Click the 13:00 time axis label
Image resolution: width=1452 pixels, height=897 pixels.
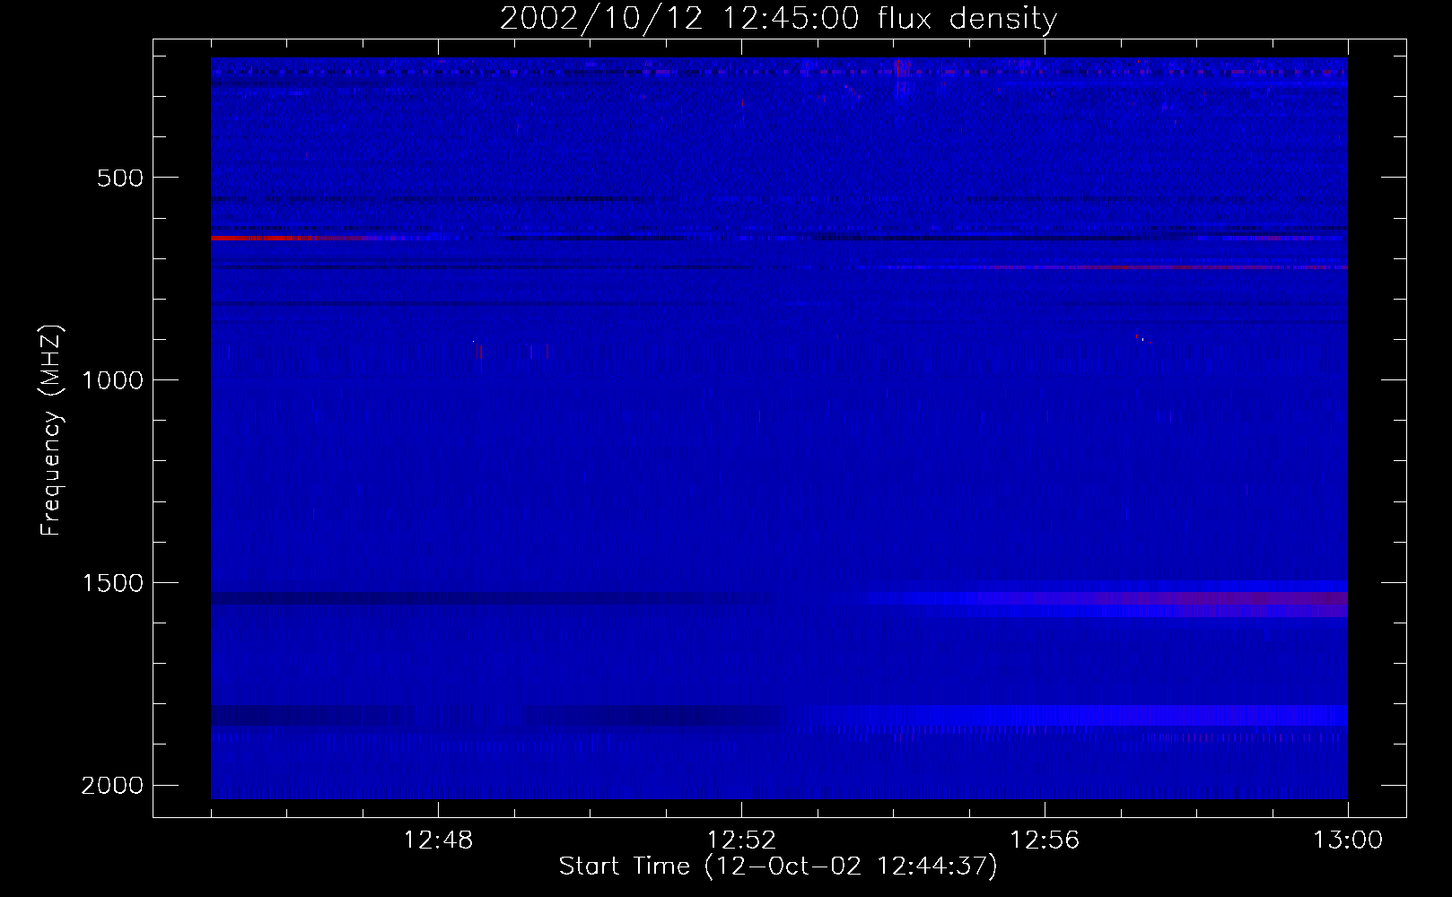pyautogui.click(x=1348, y=840)
